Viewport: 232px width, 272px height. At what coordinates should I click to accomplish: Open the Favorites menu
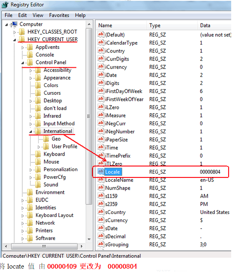point(59,15)
